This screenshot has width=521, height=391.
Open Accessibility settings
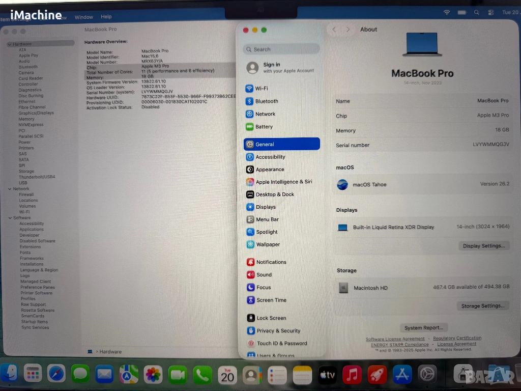tap(270, 157)
